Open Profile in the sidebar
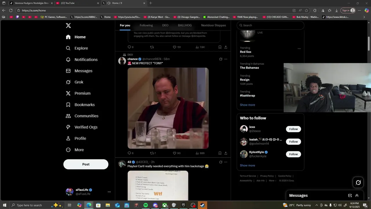 pos(76,138)
